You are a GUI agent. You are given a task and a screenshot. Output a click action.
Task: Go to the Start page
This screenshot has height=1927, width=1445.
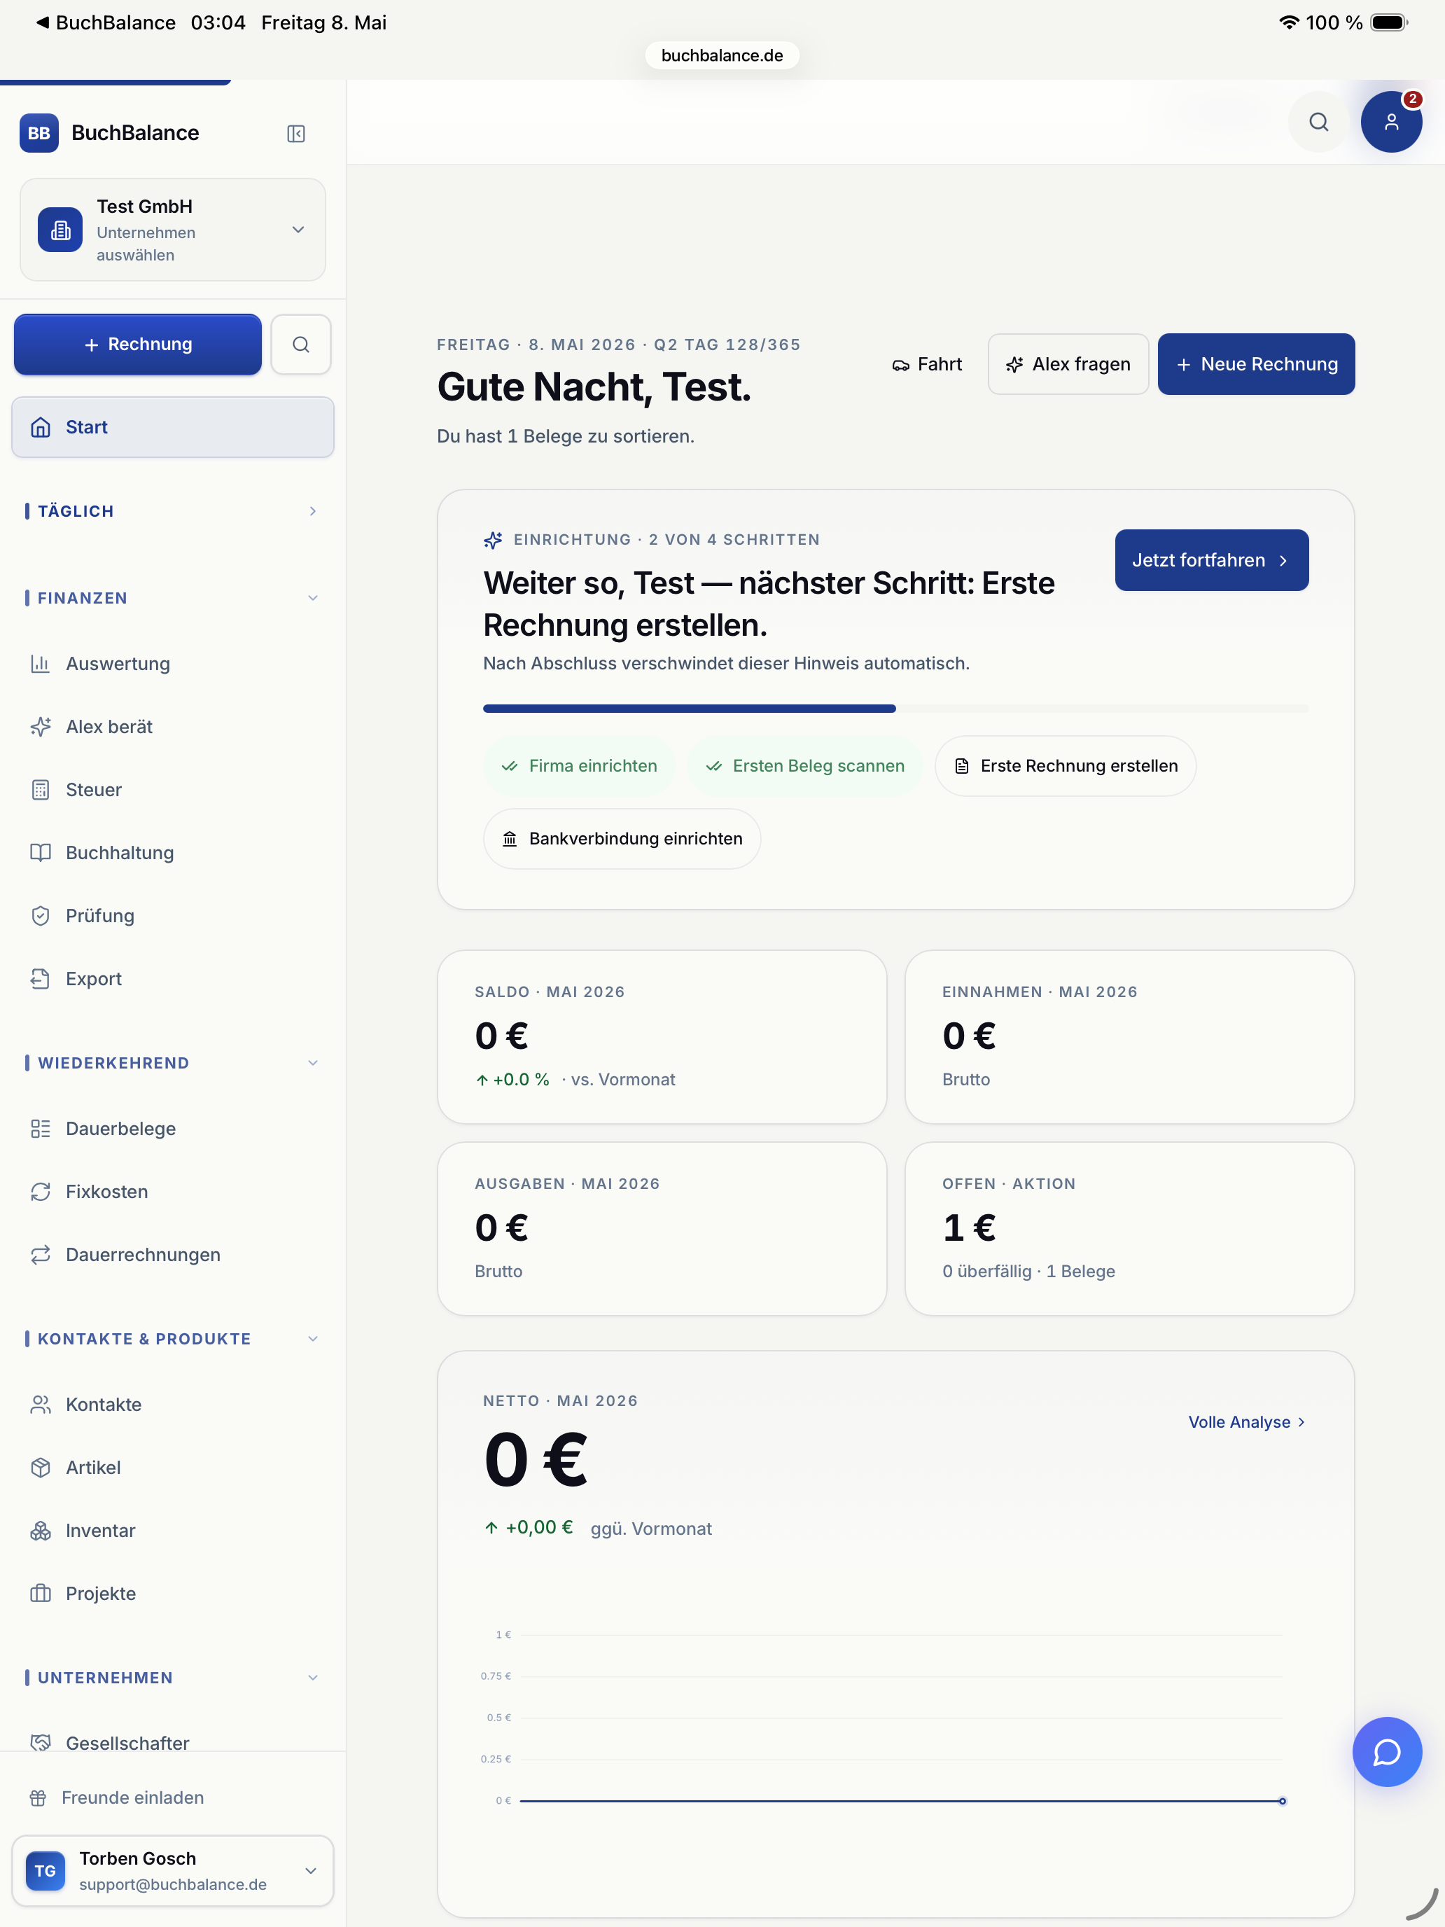pos(172,427)
